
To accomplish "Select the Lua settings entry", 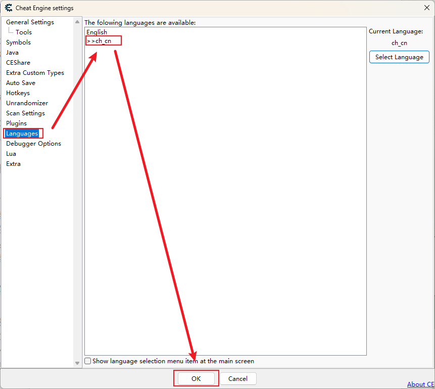I will click(x=11, y=154).
